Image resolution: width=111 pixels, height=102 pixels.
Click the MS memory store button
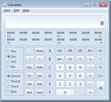80,51
